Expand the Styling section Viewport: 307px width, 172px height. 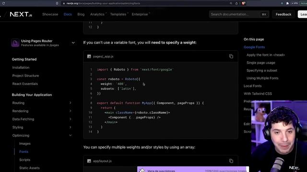tap(71, 128)
